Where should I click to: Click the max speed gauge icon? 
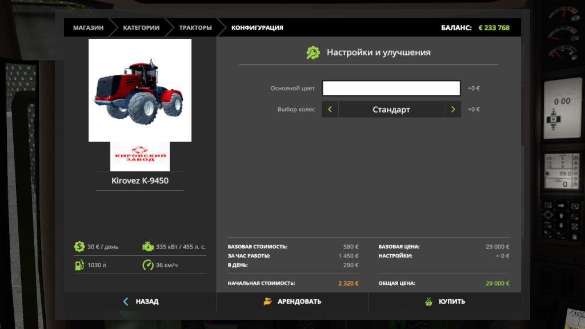click(x=148, y=265)
